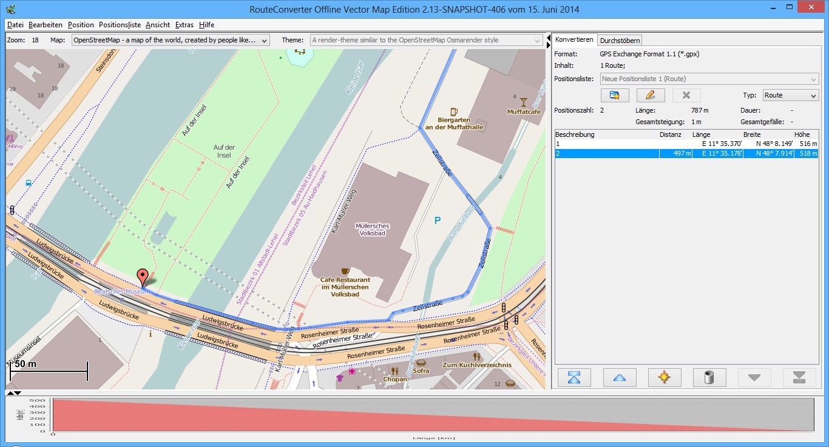
Task: Switch to the Durchstöbern tab
Action: [x=620, y=41]
